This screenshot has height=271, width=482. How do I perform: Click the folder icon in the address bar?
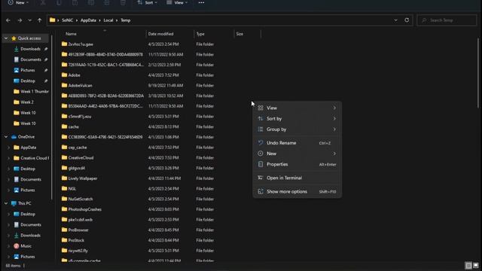pos(53,20)
